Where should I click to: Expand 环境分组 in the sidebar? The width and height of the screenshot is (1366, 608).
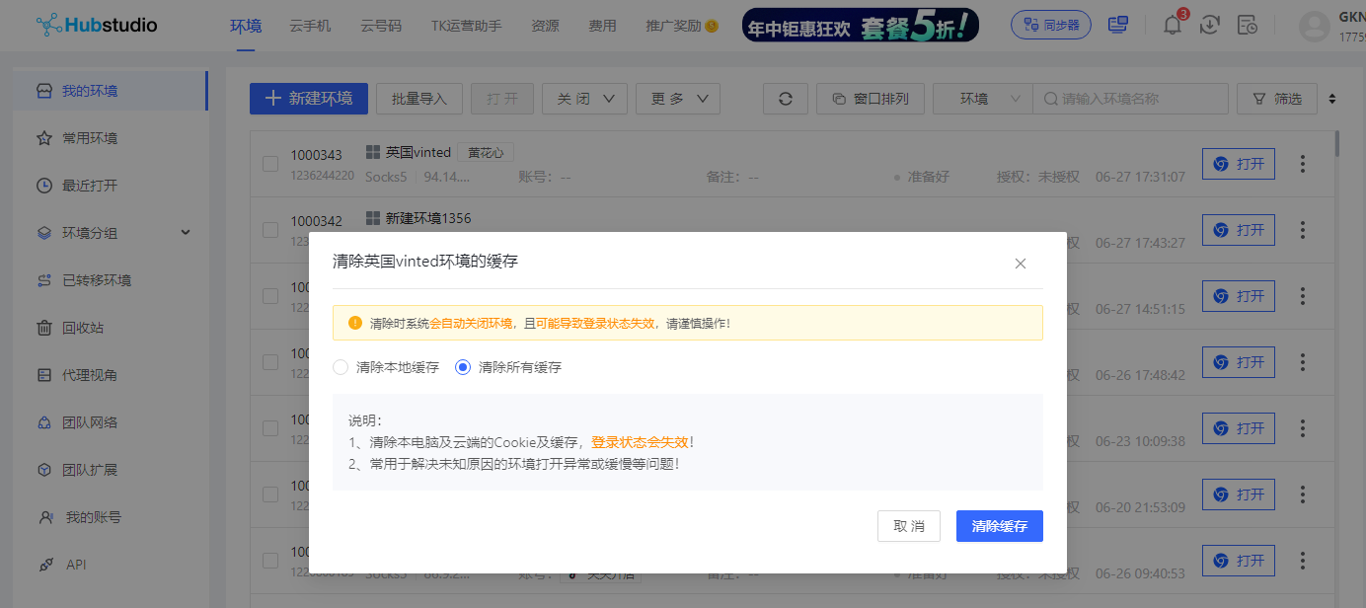click(185, 233)
